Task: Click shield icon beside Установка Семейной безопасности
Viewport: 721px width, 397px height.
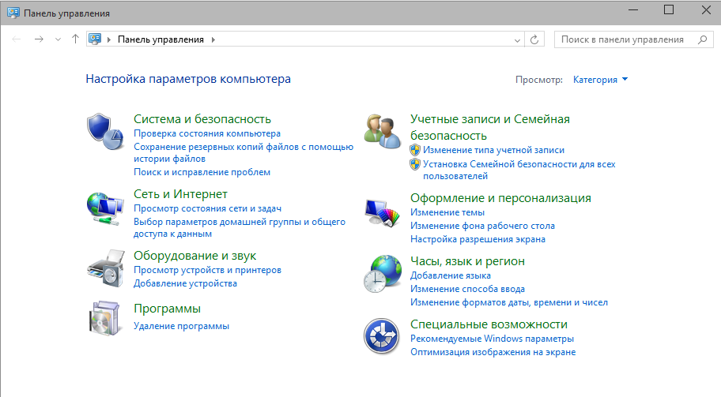Action: [x=415, y=164]
